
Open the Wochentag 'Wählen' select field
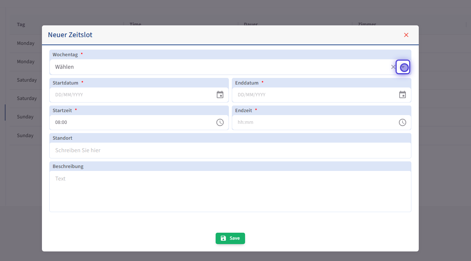pos(221,67)
